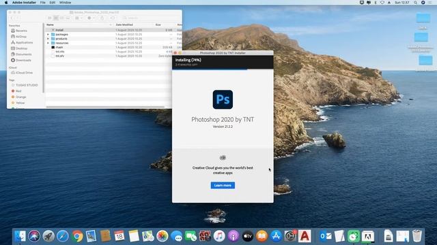Select the products folder row
437x245 pixels.
[114, 39]
